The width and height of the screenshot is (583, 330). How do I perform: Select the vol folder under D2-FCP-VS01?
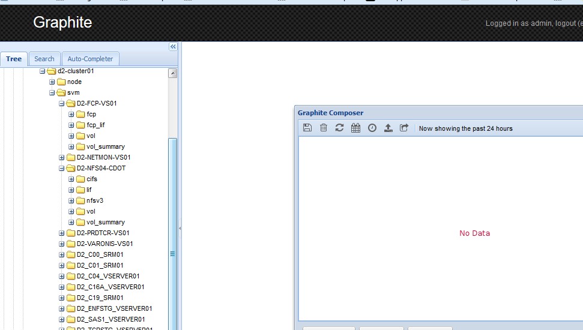pos(91,136)
